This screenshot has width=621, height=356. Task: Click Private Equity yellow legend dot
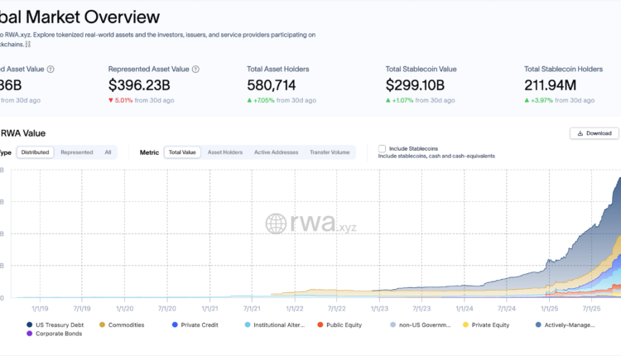465,325
